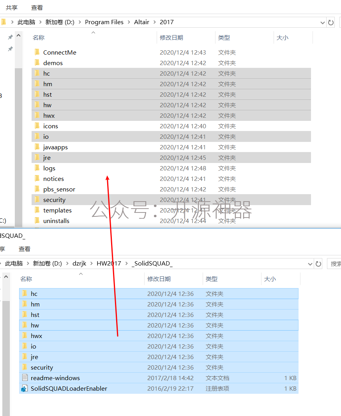Go to HW2017 in the breadcrumb
Screen dimensions: 341x416
click(109, 263)
